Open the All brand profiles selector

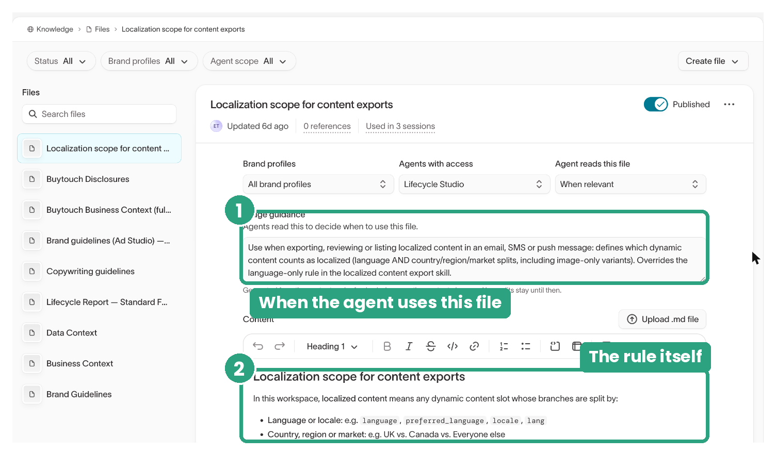pos(318,184)
